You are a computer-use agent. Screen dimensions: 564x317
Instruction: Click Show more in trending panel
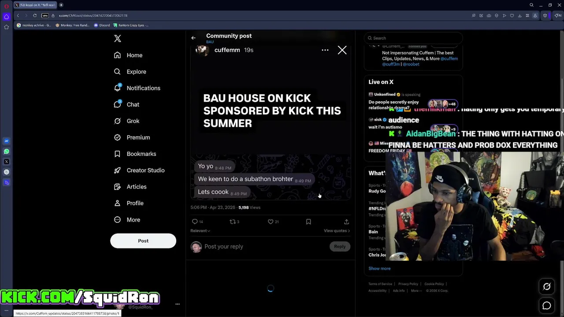tap(379, 269)
